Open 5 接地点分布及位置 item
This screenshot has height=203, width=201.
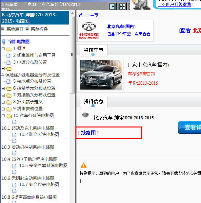click(32, 81)
